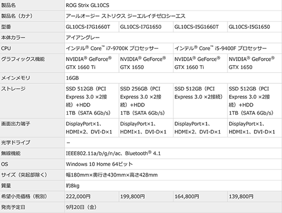The image size is (282, 213).
Task: Click the 製品名（カナ）row label
Action: [x=17, y=16]
